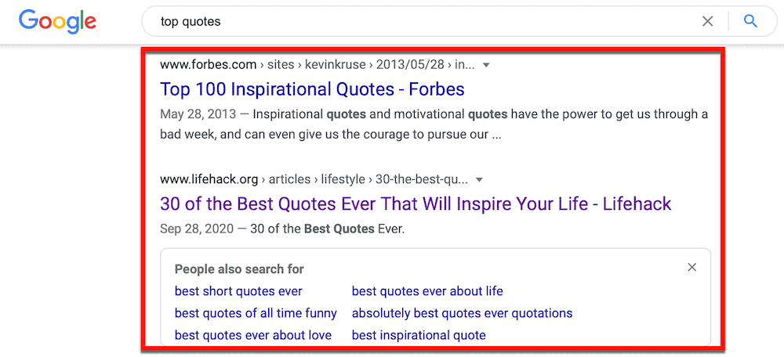784x357 pixels.
Task: Select 'absolutely best quotes ever quotations' suggestion
Action: tap(462, 313)
